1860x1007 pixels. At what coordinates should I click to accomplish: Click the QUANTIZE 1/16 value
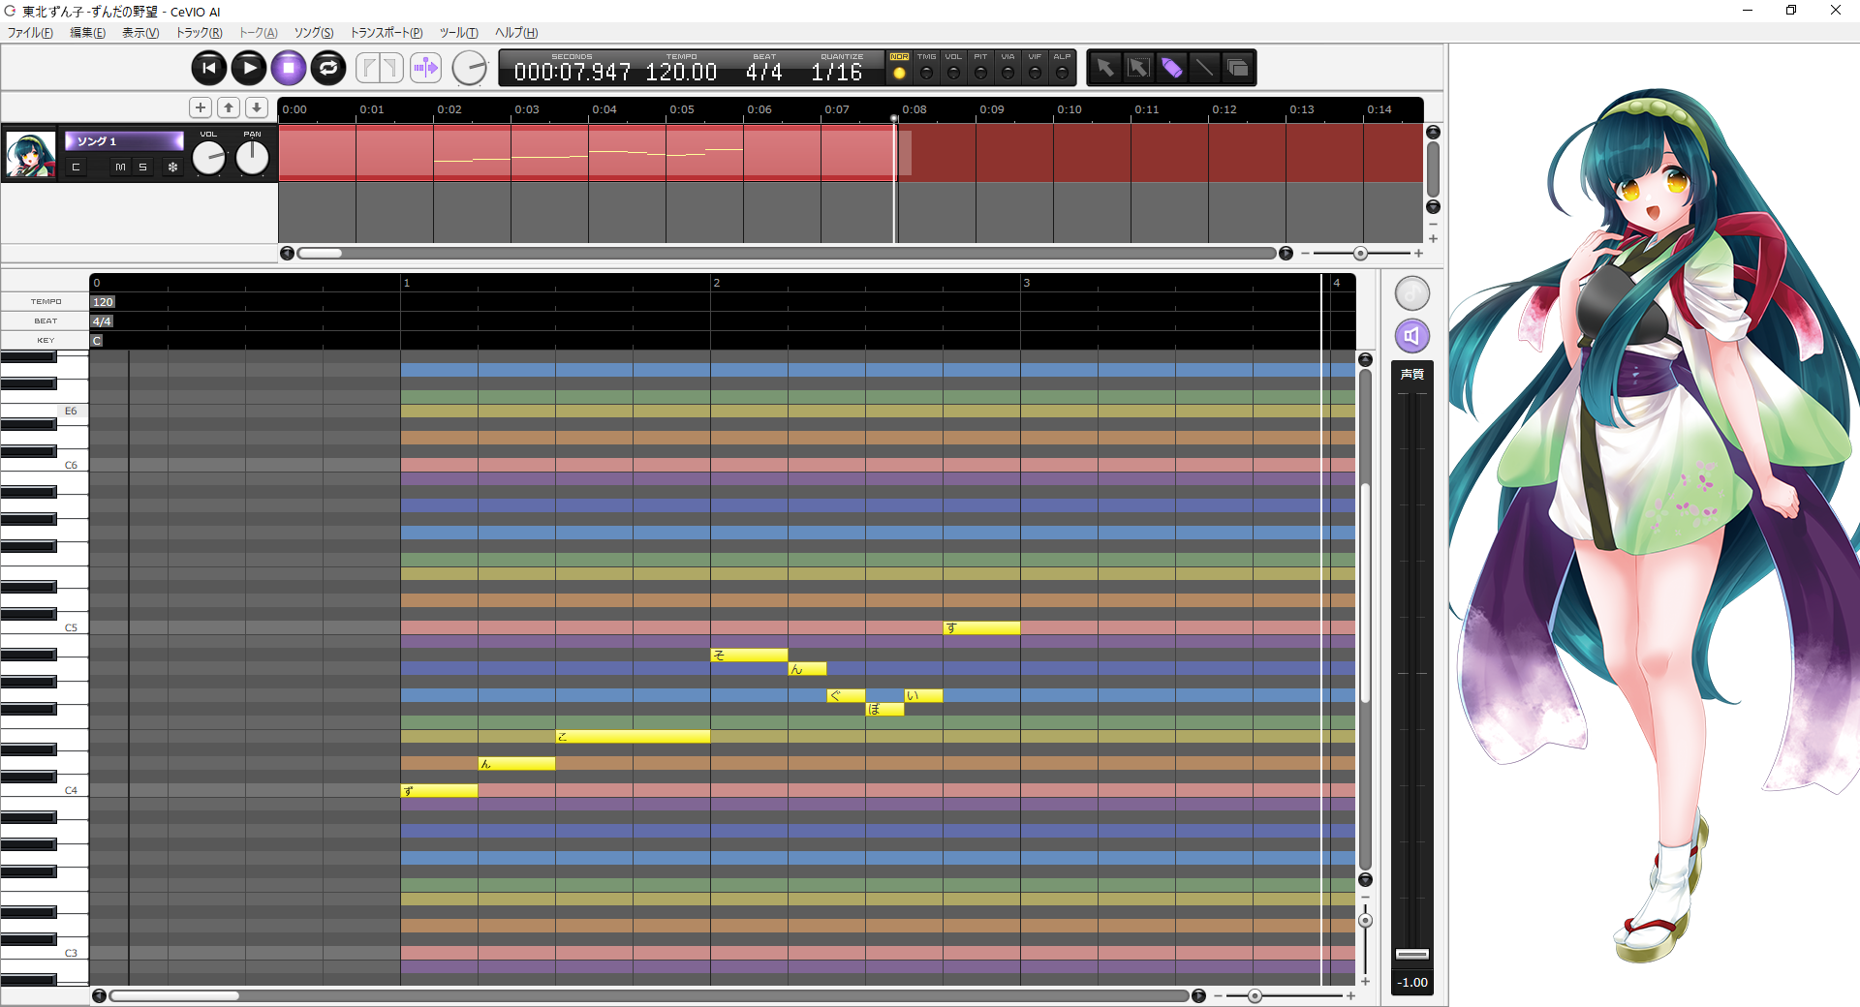click(x=837, y=72)
